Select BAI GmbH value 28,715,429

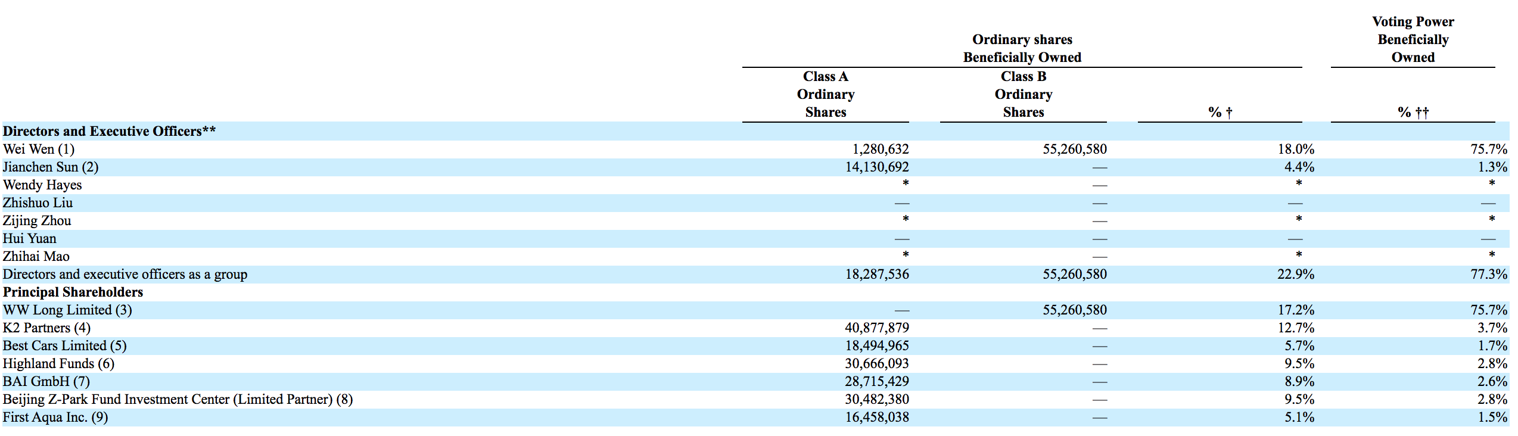tap(877, 382)
